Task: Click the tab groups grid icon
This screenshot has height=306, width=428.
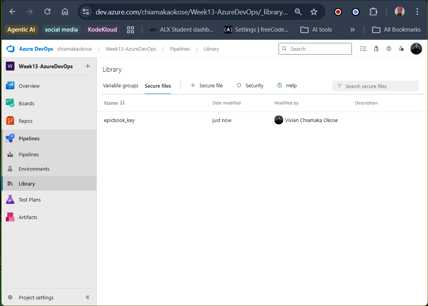Action: (130, 30)
